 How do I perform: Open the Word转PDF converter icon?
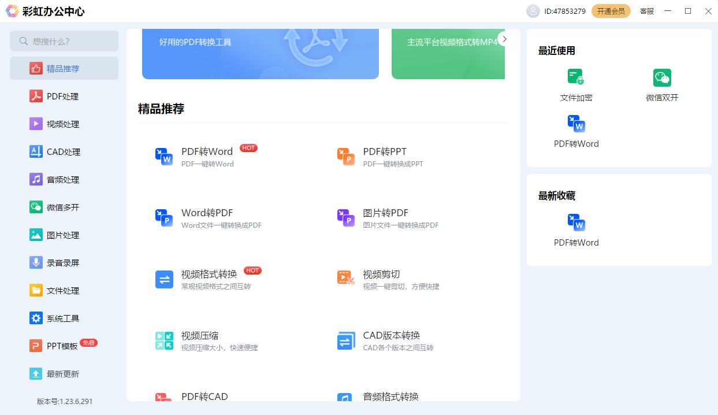[x=164, y=218]
